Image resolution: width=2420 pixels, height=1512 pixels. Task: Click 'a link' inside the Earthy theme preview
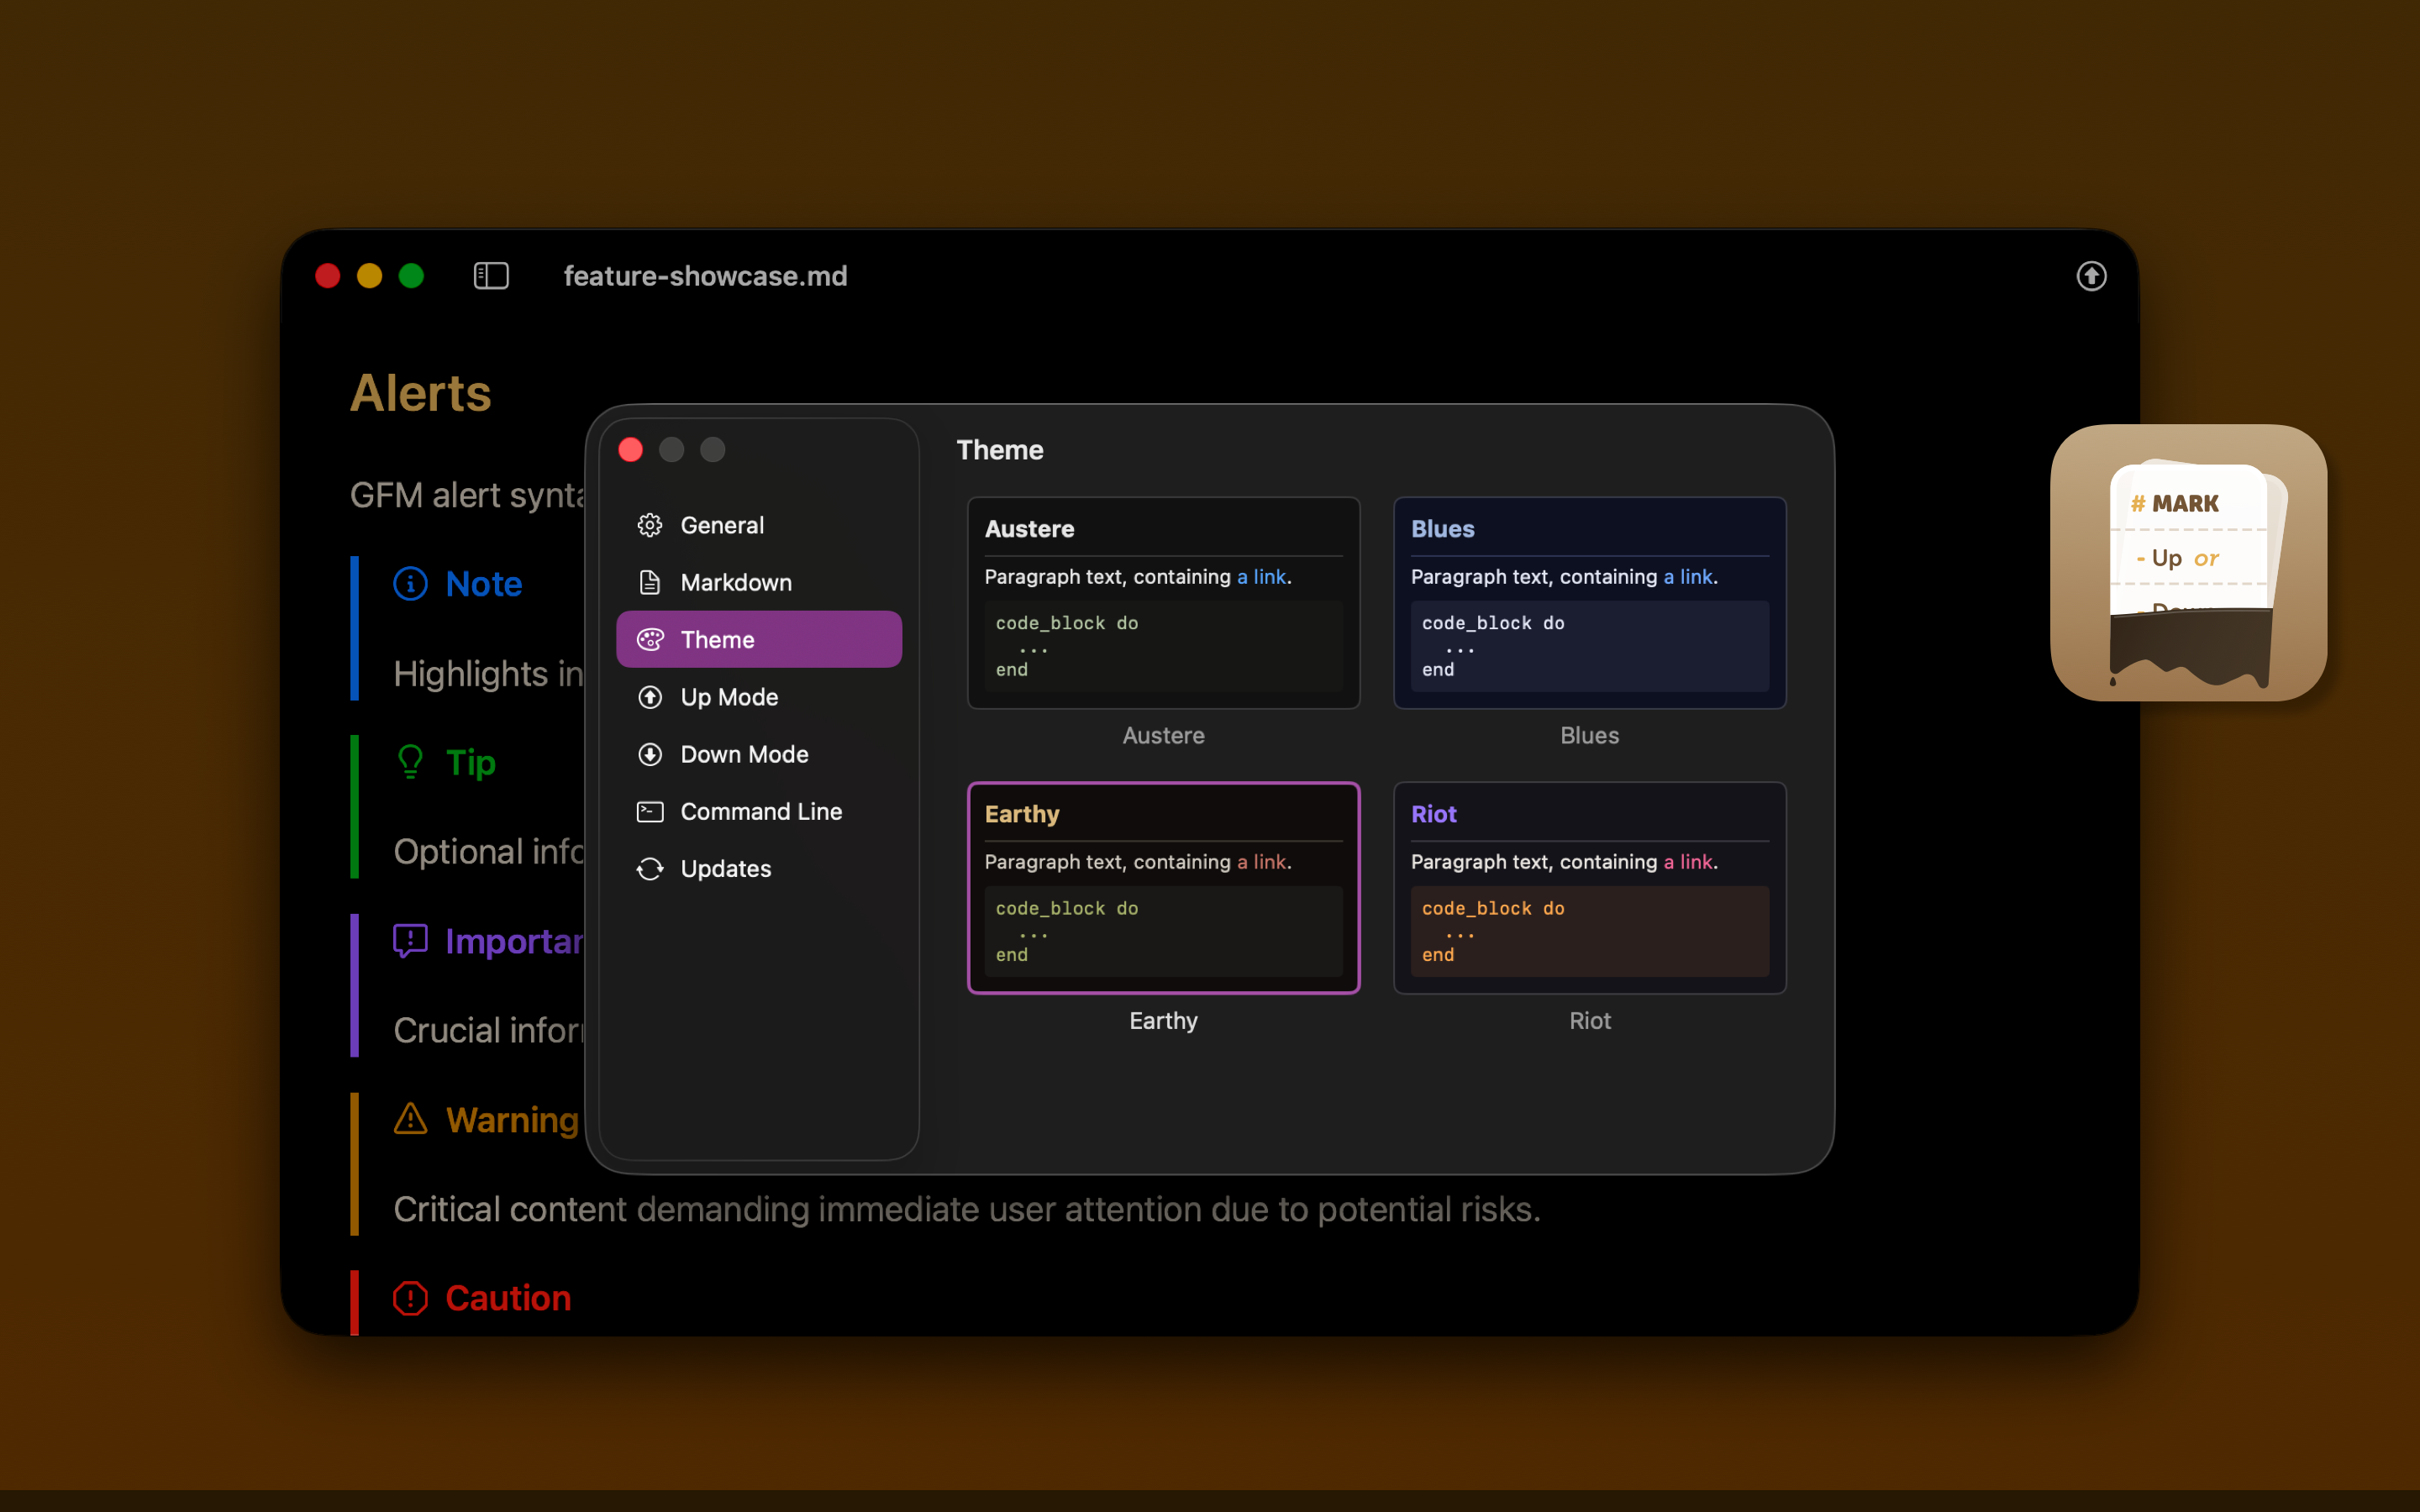click(x=1261, y=861)
